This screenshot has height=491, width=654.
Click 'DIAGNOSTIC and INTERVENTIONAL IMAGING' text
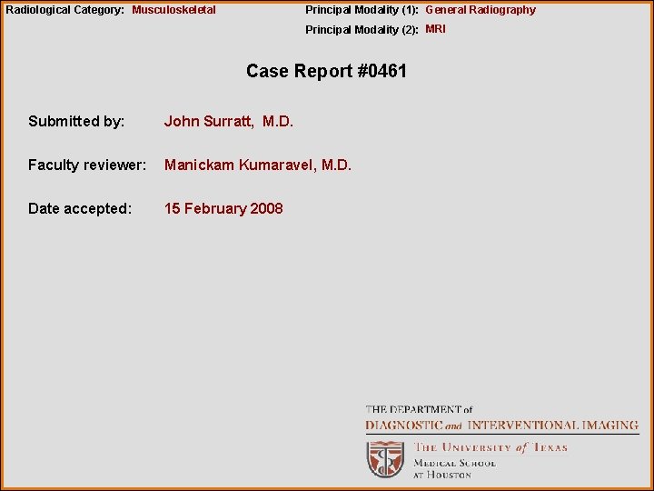tap(502, 426)
